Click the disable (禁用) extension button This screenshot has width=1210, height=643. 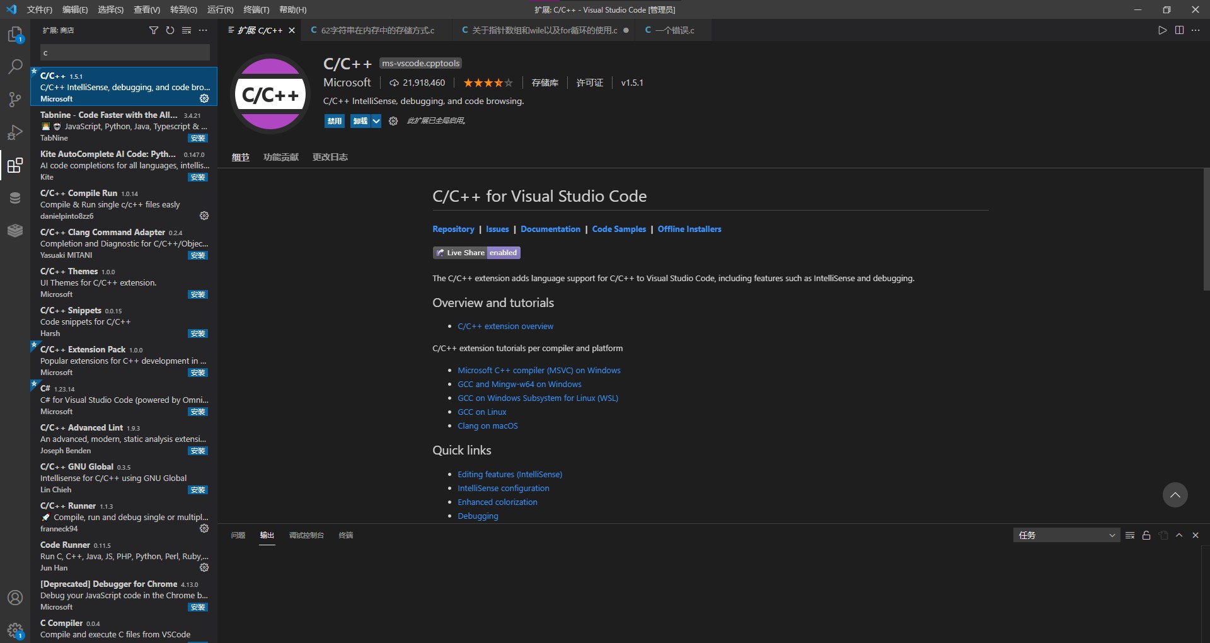click(335, 121)
